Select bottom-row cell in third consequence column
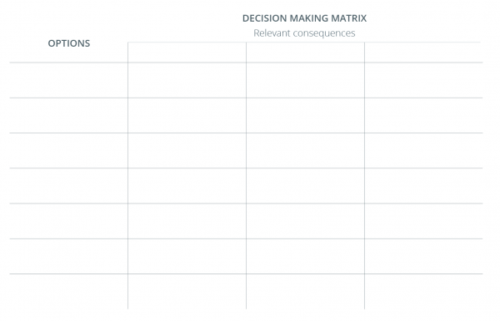 point(423,291)
